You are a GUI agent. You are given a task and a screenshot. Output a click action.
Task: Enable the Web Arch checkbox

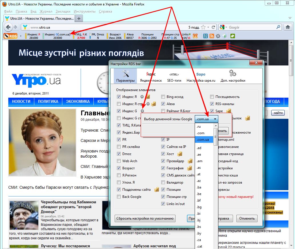(x=119, y=161)
